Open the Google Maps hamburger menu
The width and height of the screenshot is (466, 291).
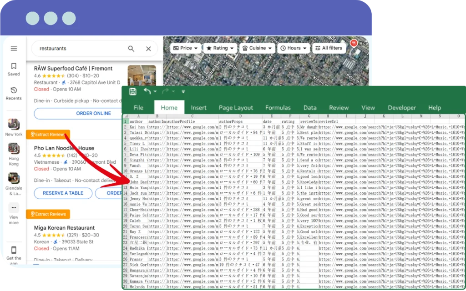14,48
